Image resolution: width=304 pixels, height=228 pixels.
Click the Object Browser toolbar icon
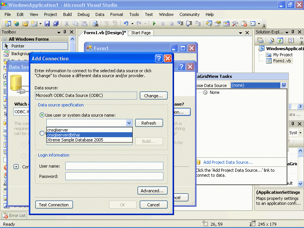click(x=226, y=24)
